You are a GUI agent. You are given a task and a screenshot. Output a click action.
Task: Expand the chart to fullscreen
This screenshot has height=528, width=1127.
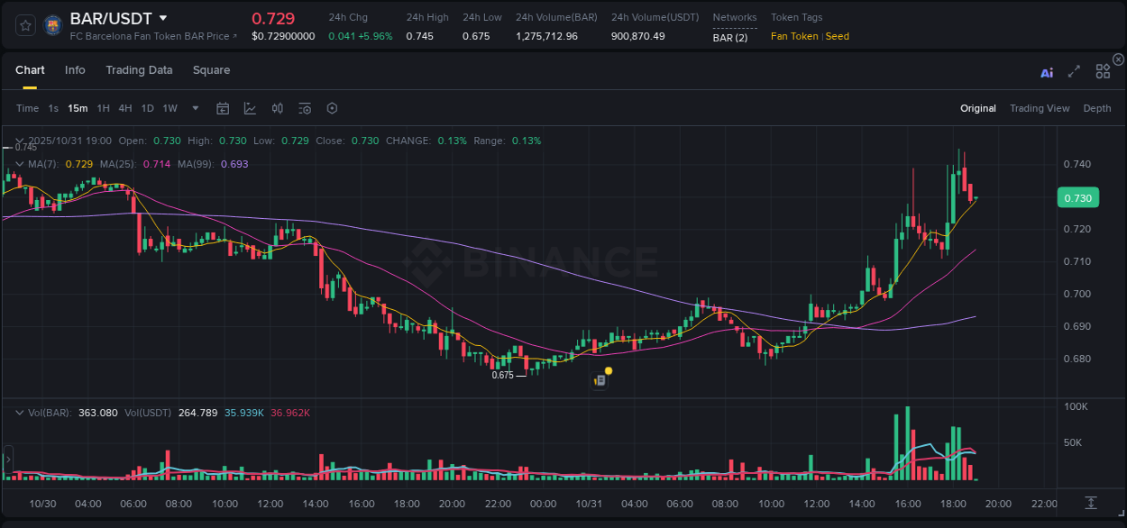click(1074, 73)
